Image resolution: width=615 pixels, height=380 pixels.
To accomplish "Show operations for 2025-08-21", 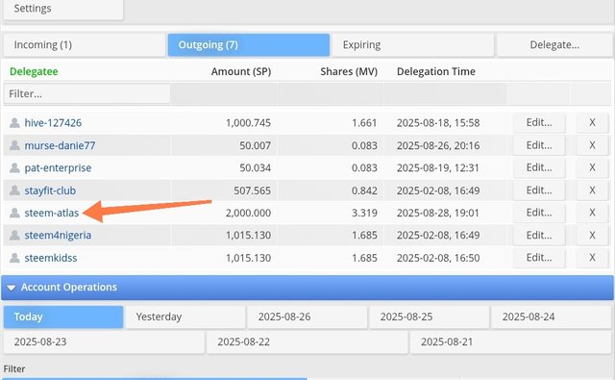I will [510, 342].
